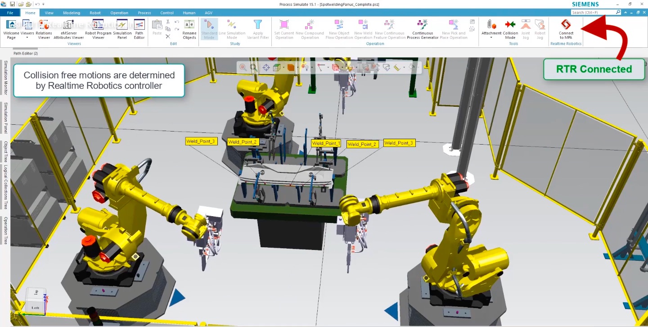Select the Weld_Point_1 label in the scene

point(326,143)
